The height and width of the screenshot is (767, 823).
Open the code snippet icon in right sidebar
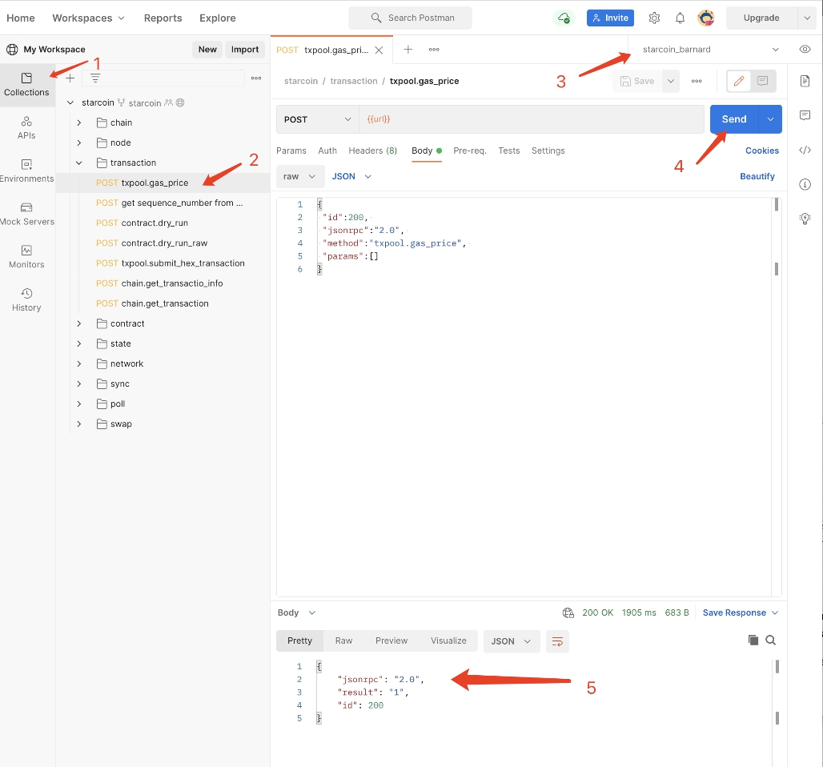(x=805, y=151)
